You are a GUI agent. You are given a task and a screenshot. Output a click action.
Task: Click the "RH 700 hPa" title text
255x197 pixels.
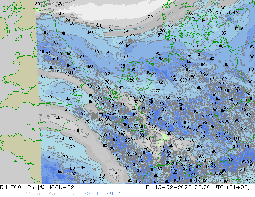click(17, 187)
